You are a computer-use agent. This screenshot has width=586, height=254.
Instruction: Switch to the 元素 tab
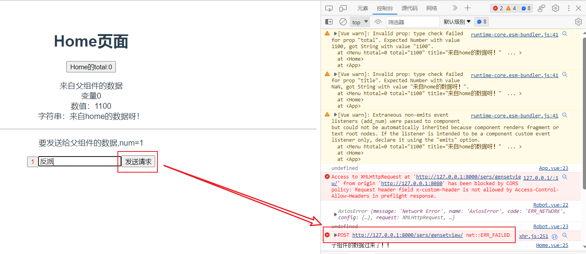tap(363, 8)
